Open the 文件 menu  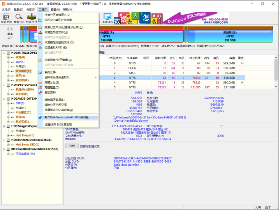coord(6,10)
